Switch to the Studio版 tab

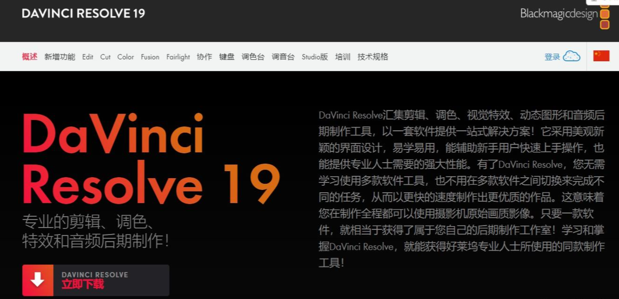(315, 57)
